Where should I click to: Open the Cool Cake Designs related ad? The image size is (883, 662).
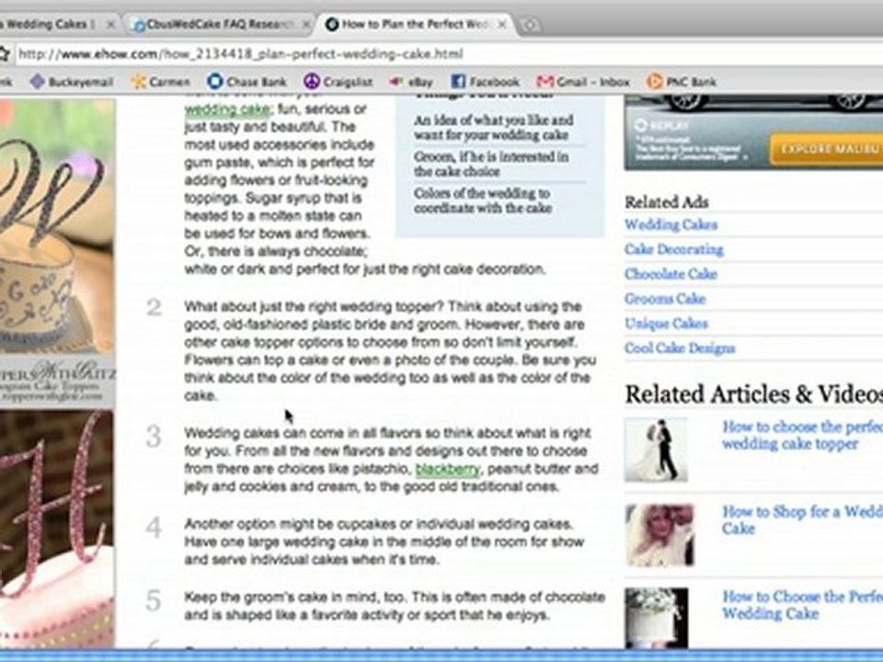coord(679,348)
